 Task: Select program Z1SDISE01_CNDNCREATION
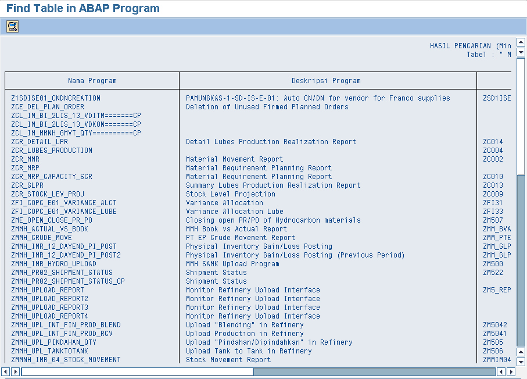56,98
